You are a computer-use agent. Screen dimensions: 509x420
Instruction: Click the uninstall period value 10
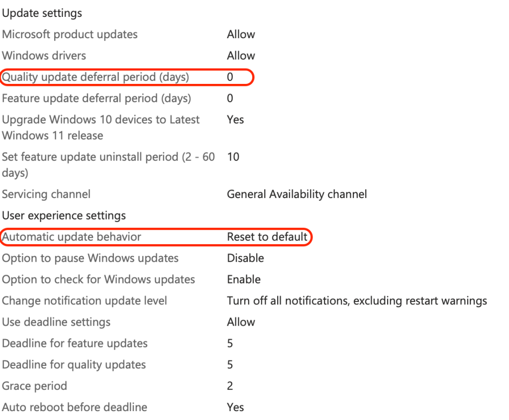(x=233, y=157)
